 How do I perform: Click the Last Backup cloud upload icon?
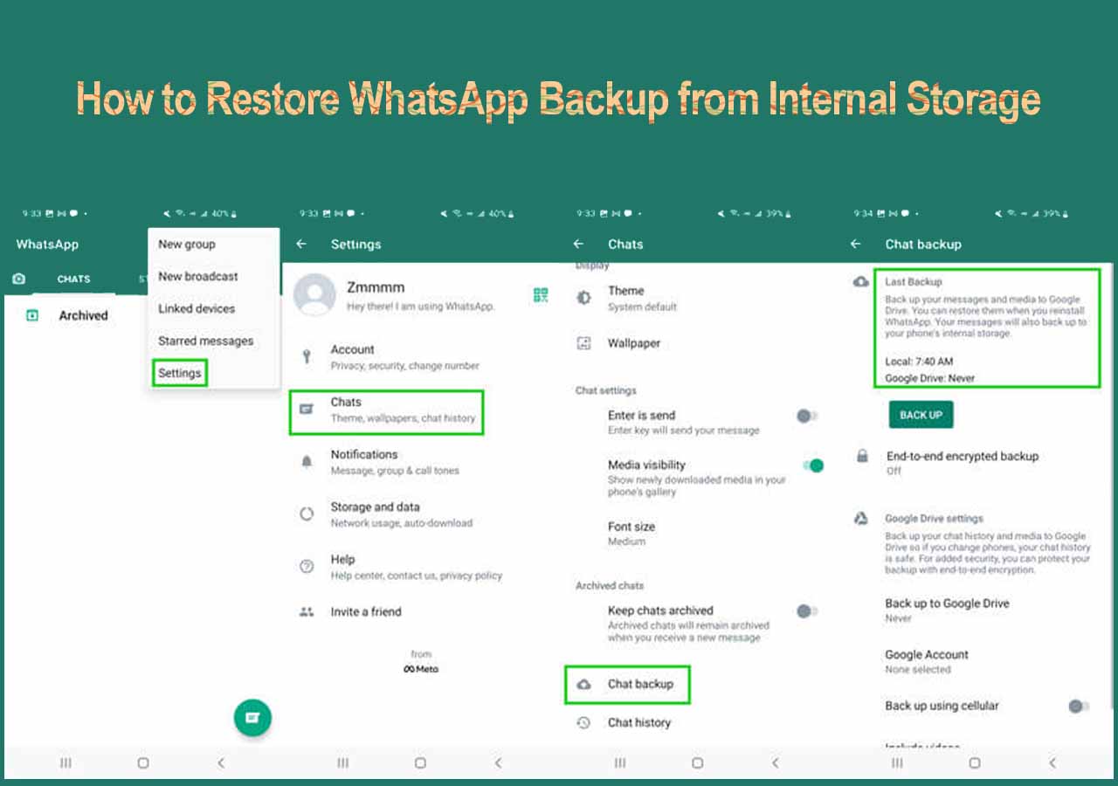click(861, 282)
